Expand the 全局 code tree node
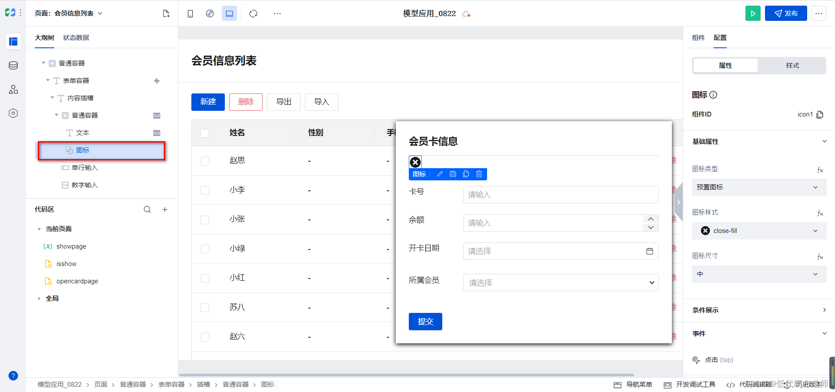This screenshot has height=392, width=835. pos(39,299)
